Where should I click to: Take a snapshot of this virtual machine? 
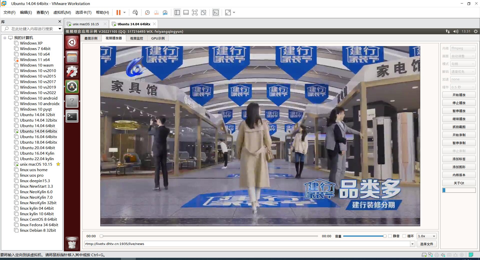coord(147,13)
